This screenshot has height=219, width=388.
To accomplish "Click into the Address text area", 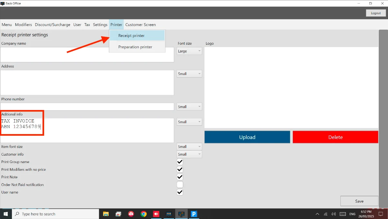I will (87, 83).
